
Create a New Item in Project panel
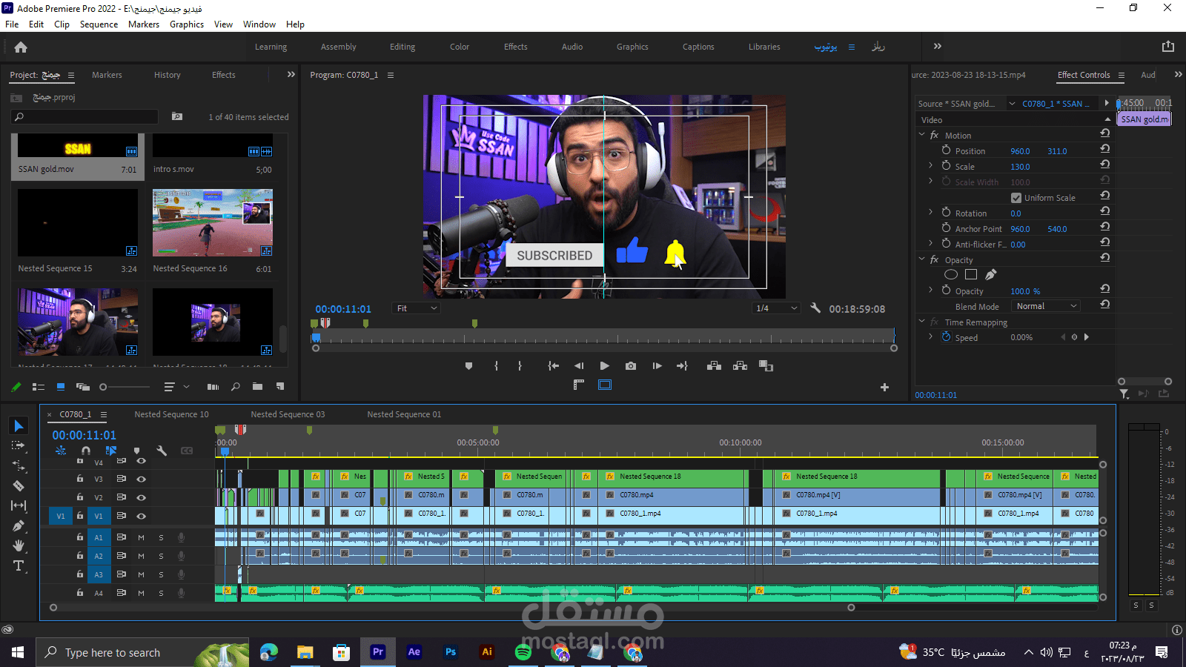[280, 386]
